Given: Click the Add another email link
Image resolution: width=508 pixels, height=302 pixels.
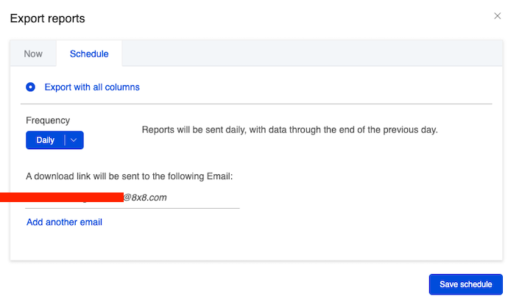Looking at the screenshot, I should coord(64,222).
